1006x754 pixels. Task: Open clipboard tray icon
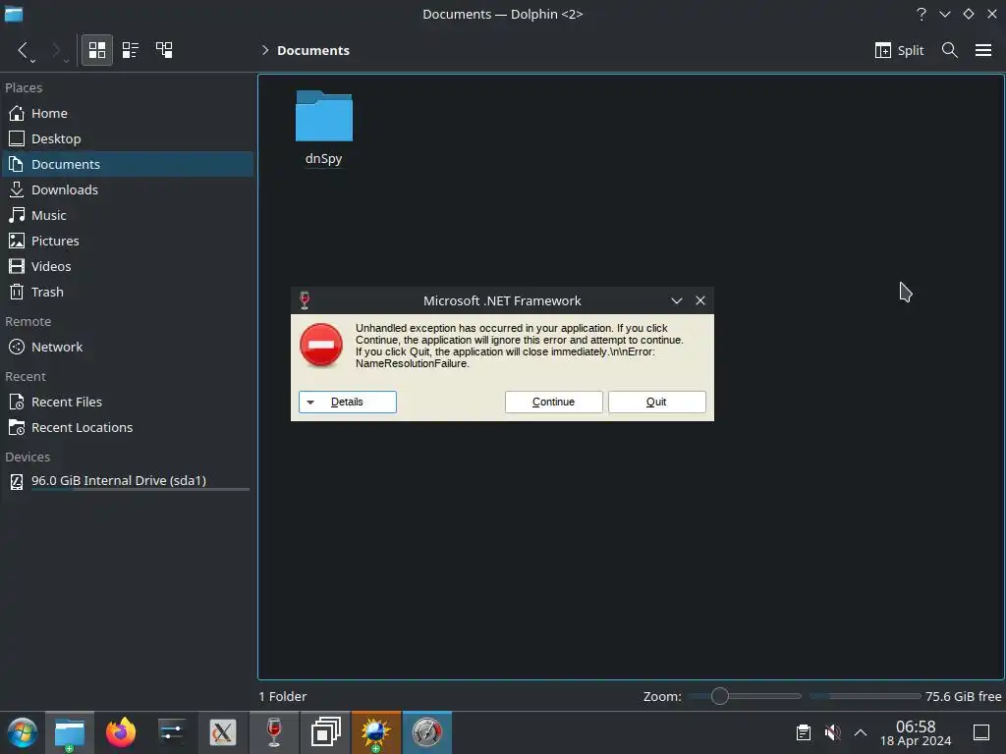pos(804,732)
